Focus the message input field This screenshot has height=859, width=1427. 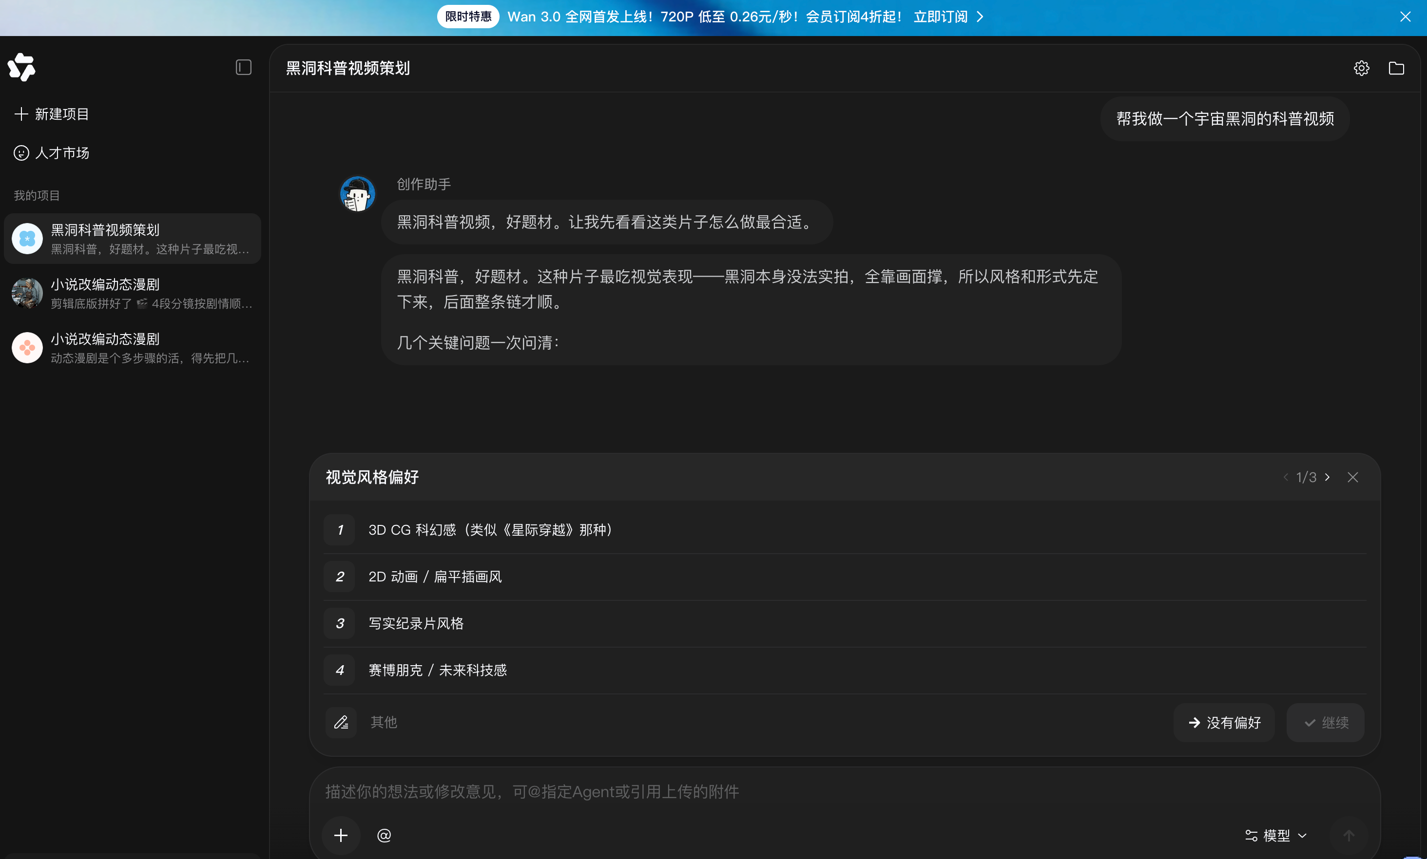(845, 791)
